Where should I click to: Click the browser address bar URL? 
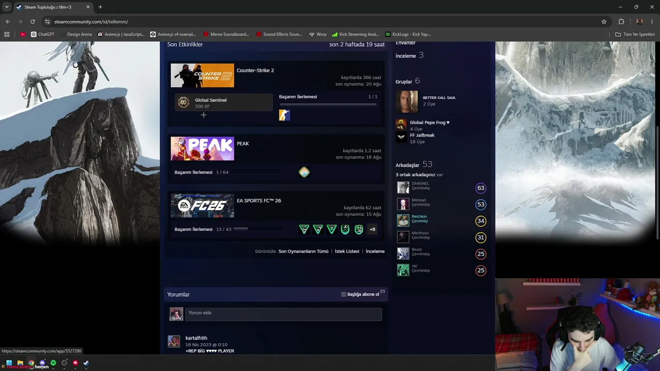click(91, 22)
